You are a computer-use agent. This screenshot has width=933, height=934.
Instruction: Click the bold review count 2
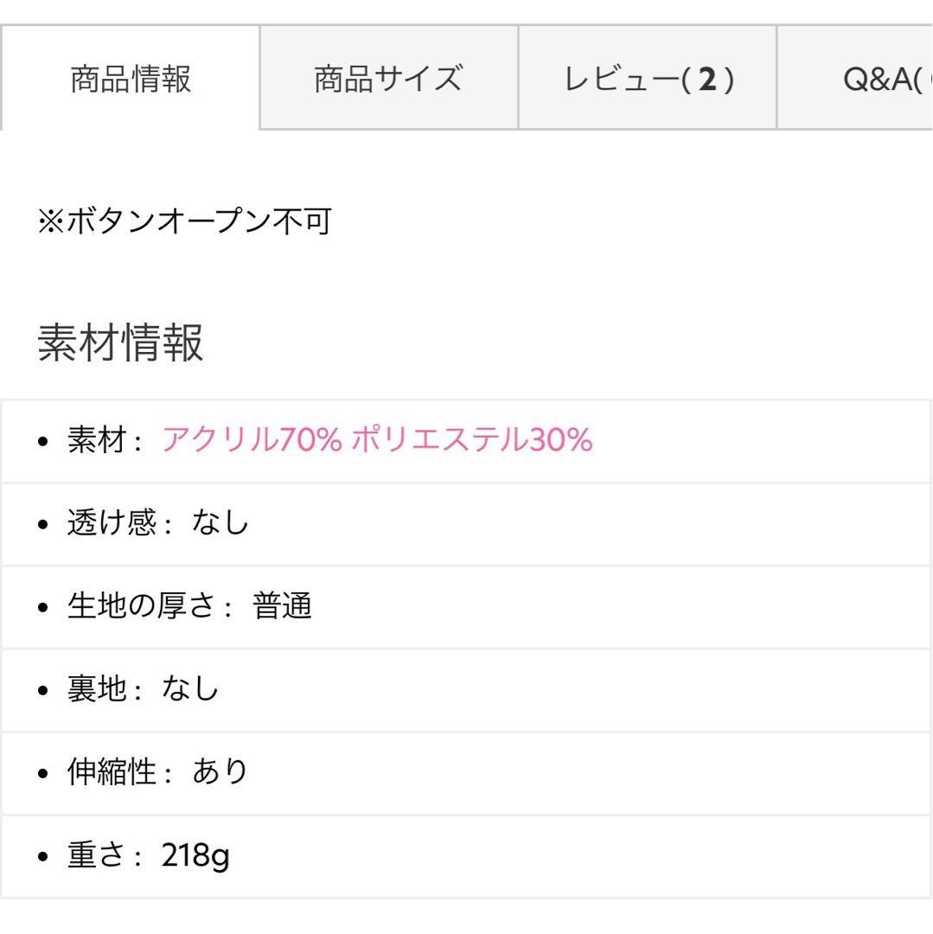click(x=707, y=80)
